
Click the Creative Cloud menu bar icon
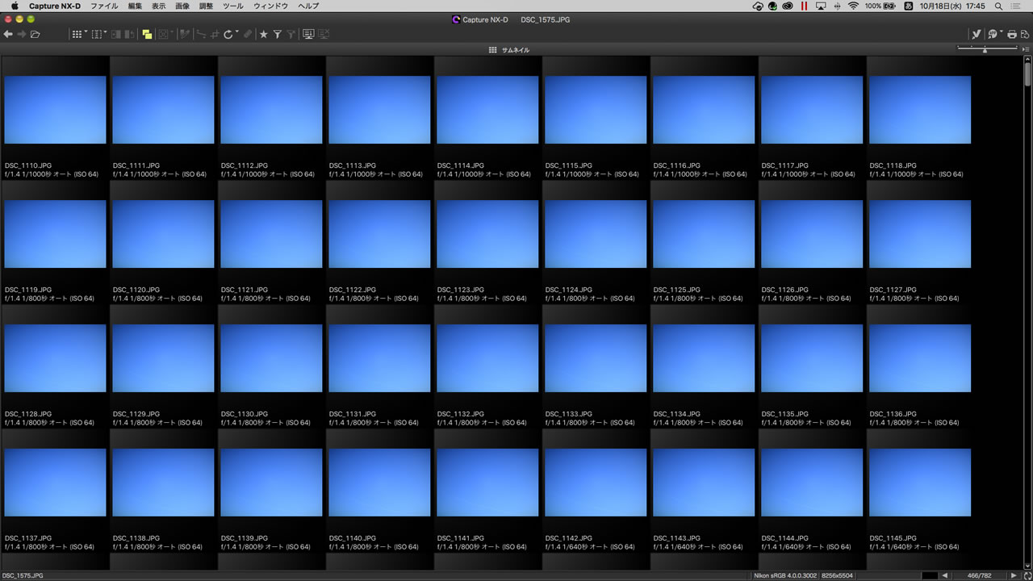tap(788, 6)
